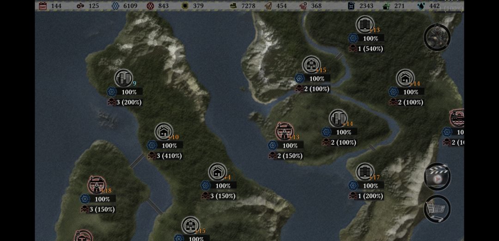The image size is (499, 241).
Task: Click the Day calendar icon
Action: point(43,6)
